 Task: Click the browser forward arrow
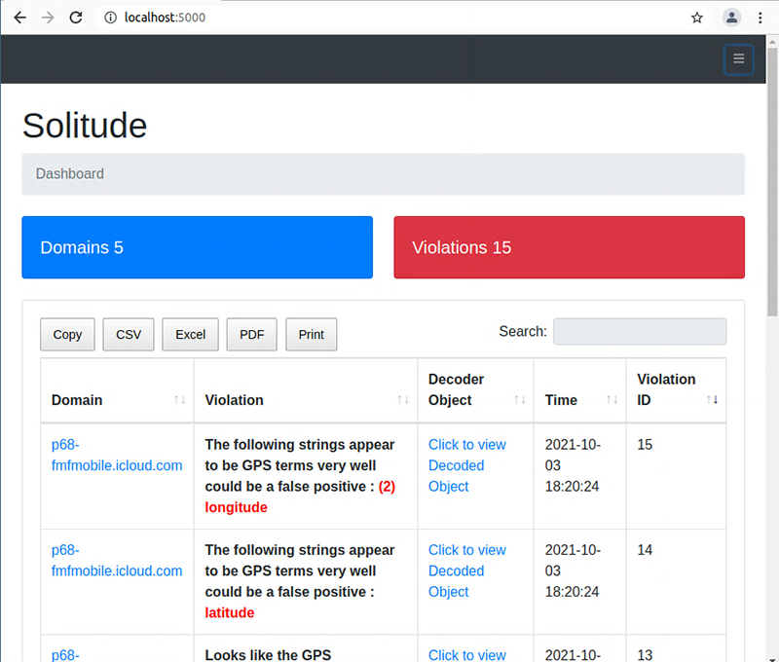(48, 18)
